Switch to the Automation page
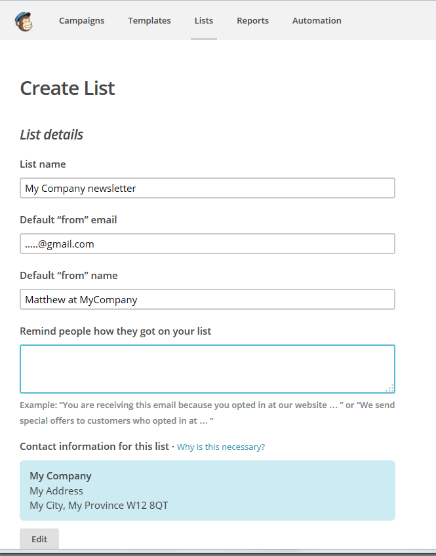This screenshot has width=436, height=556. pyautogui.click(x=317, y=20)
